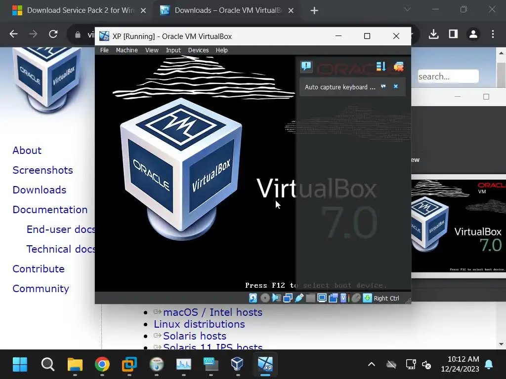Close the Downloads Oracle VM VirtualBox tab
Viewport: 506px width, 379px height.
(291, 11)
